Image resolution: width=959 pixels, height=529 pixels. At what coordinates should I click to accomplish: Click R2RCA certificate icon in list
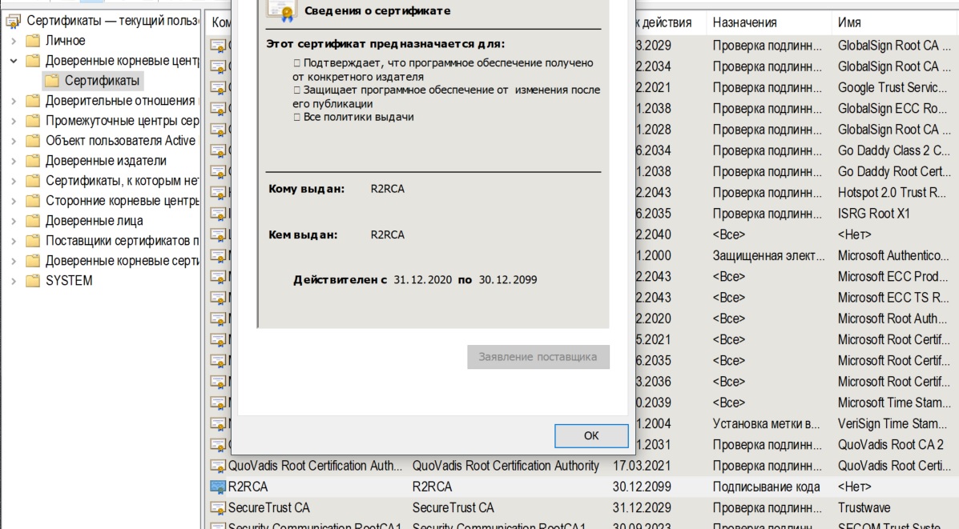[x=218, y=487]
